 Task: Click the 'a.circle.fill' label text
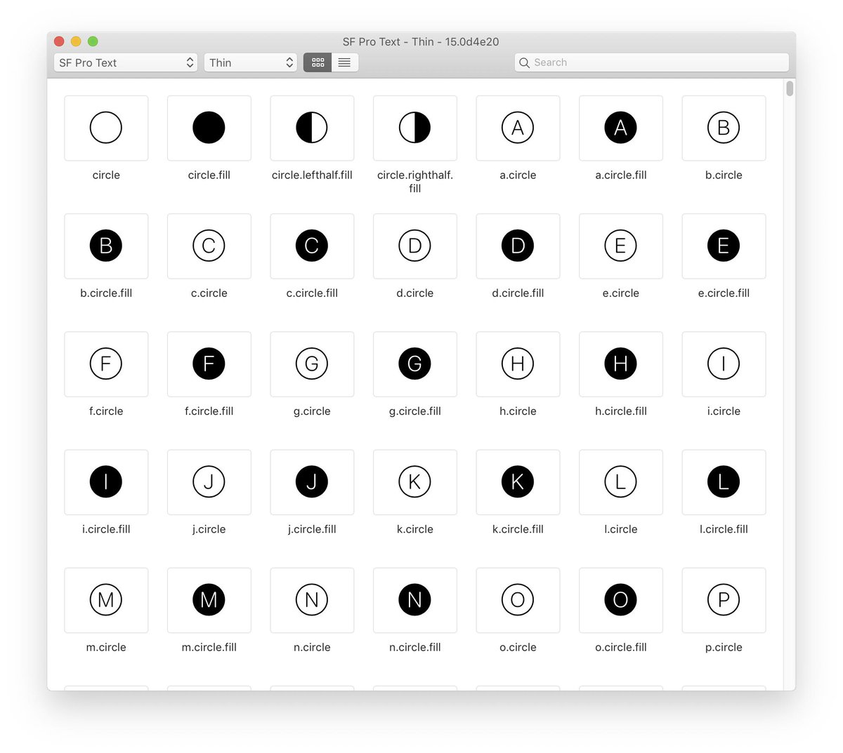click(x=621, y=175)
